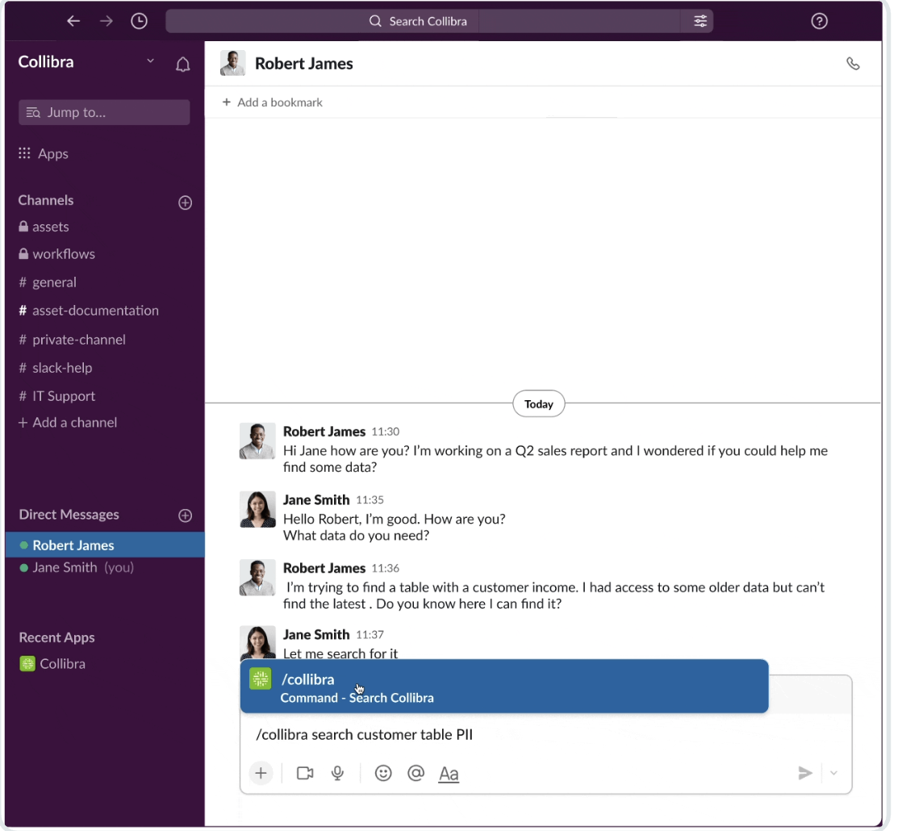This screenshot has height=831, width=902.
Task: Open send options dropdown arrow
Action: pos(834,774)
